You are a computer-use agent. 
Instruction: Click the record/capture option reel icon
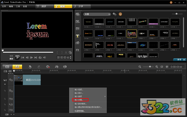48,67
